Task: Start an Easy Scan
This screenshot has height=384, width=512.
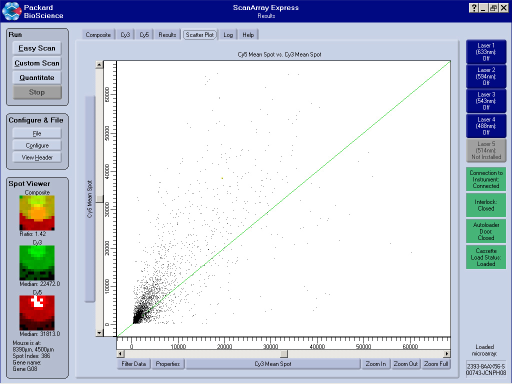Action: pyautogui.click(x=37, y=48)
